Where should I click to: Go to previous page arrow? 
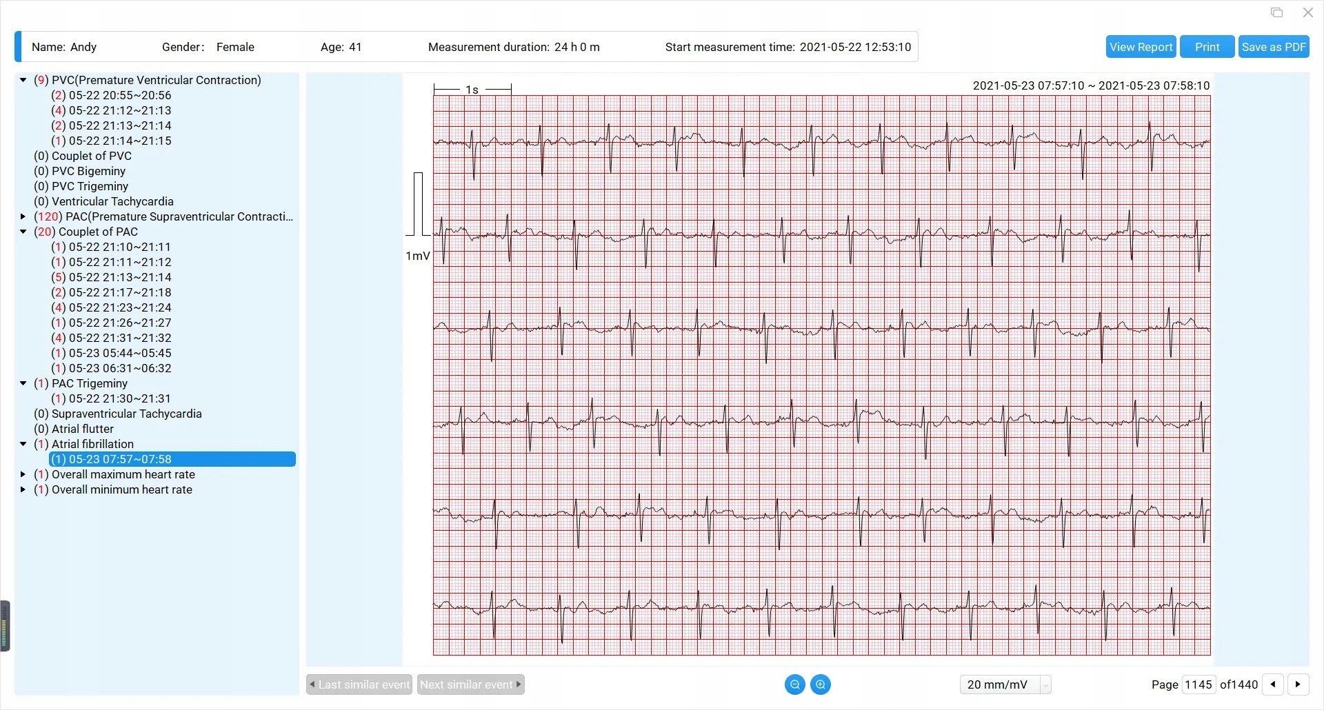click(1273, 684)
